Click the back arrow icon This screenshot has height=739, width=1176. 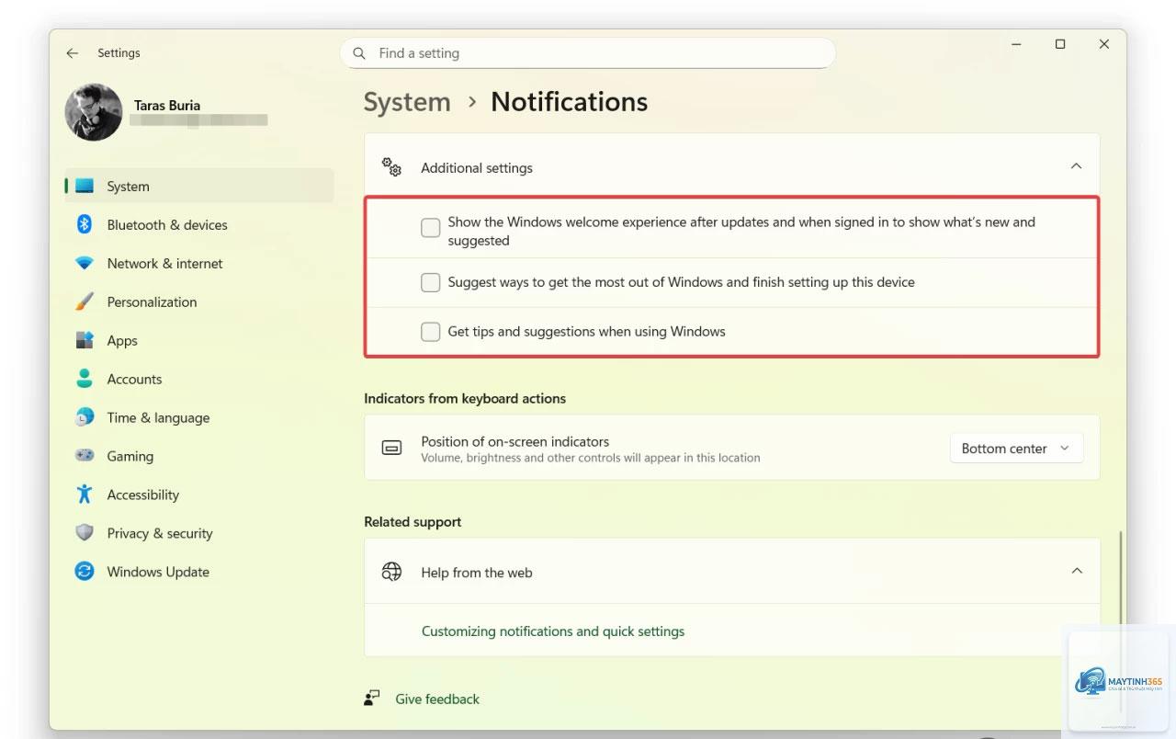click(x=73, y=53)
